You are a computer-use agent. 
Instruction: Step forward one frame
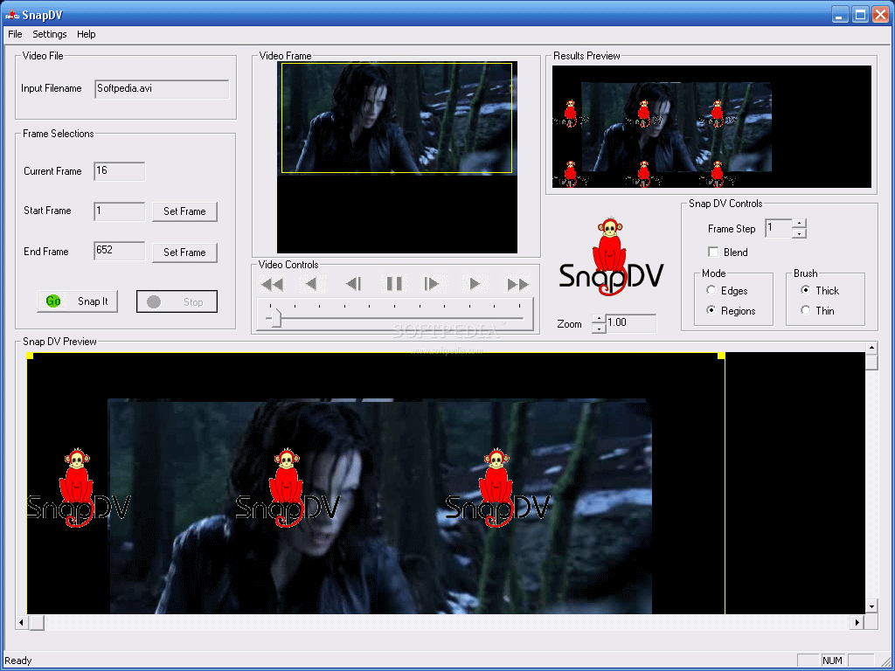(432, 284)
